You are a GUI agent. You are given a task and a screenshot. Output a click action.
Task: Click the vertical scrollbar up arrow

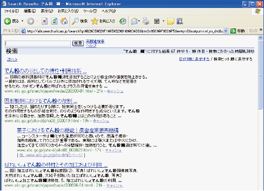pos(261,38)
